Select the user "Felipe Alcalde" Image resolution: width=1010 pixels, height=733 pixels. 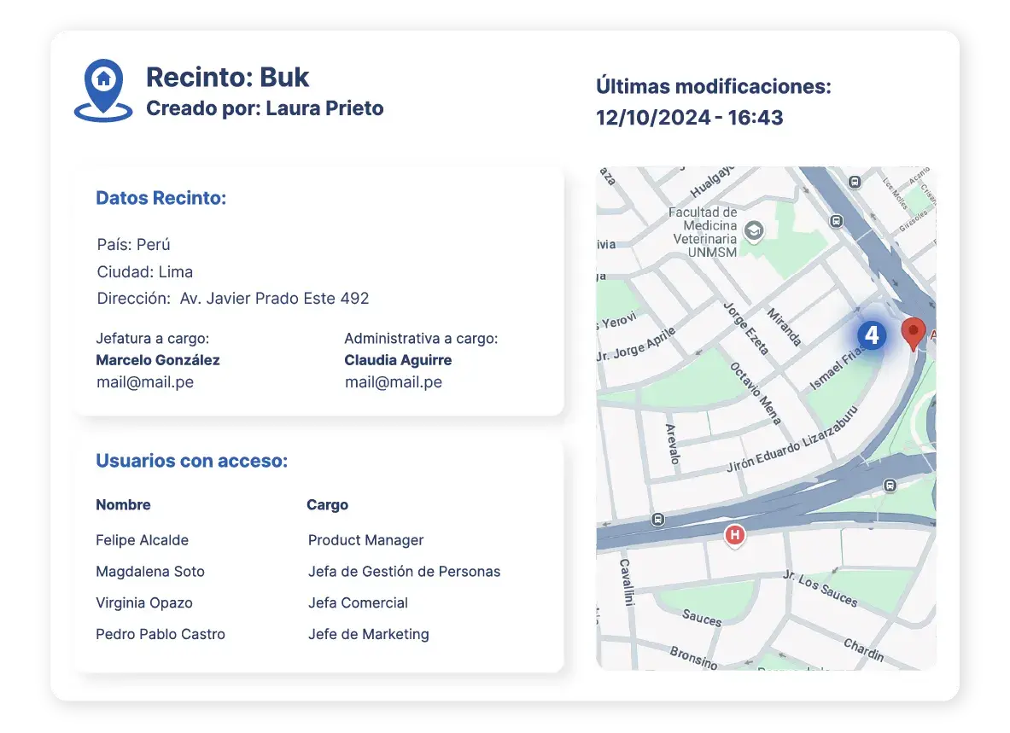[143, 540]
